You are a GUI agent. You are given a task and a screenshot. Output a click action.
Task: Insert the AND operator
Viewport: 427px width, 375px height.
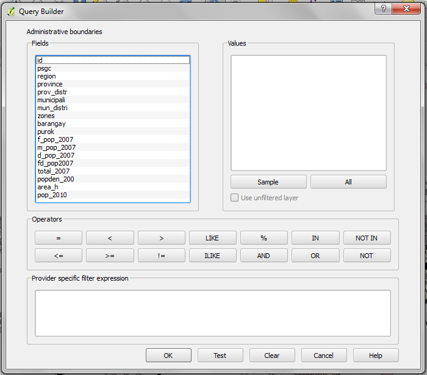(x=264, y=256)
